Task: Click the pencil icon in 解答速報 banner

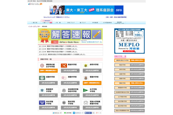Action: (97, 34)
